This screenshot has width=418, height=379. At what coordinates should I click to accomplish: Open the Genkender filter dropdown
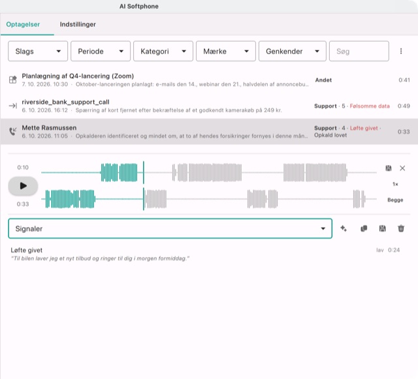tap(292, 51)
